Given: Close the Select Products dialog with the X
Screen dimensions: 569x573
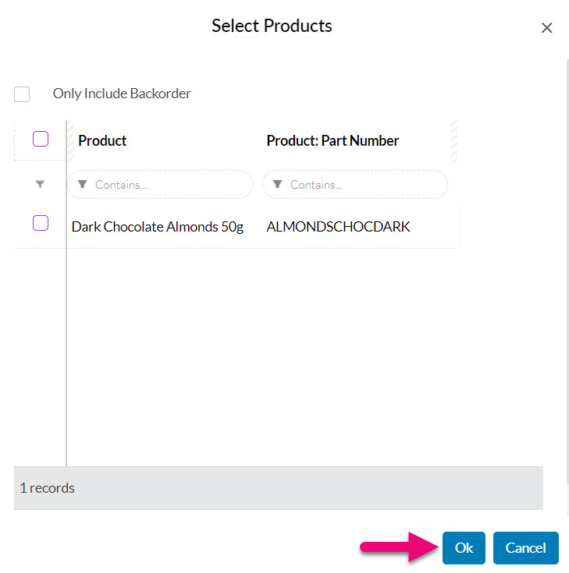Looking at the screenshot, I should click(546, 28).
